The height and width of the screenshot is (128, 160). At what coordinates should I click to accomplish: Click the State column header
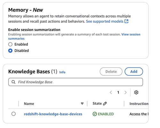(x=97, y=103)
